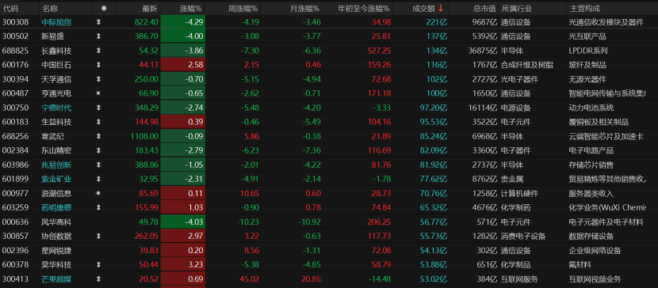Open stock 紫金矿业 by its name
The image size is (658, 288).
(56, 179)
